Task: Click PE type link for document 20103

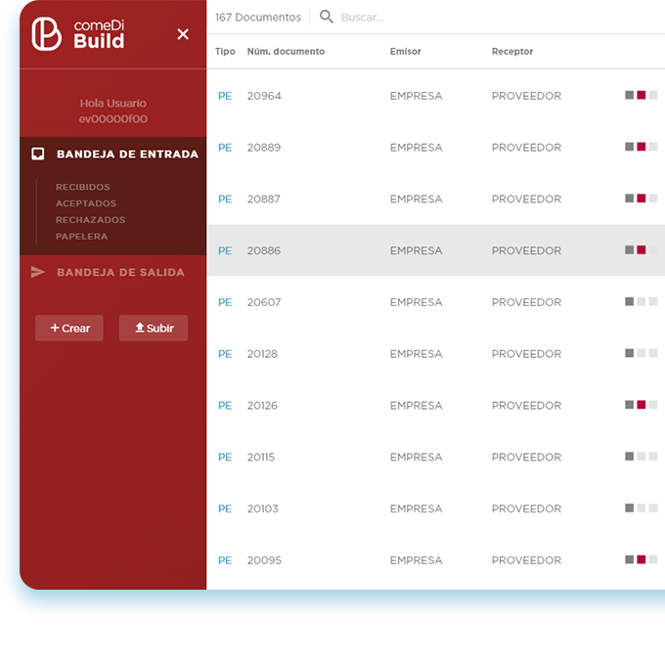Action: [225, 509]
